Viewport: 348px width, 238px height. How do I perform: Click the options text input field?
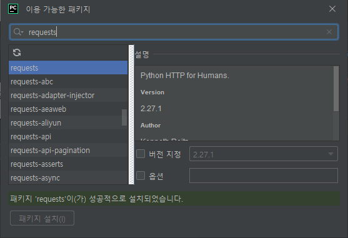[264, 176]
